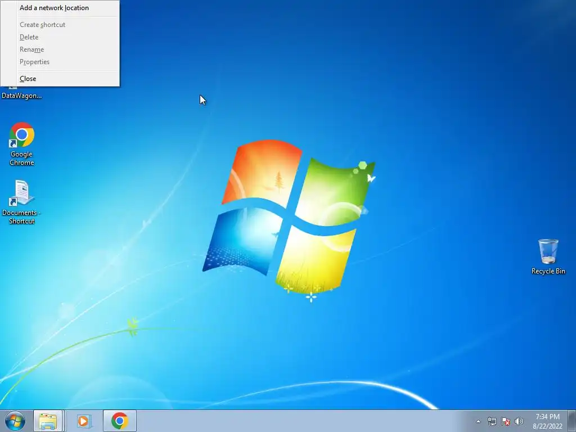Screen dimensions: 576x432
Task: Click the Show desktop button at taskbar end
Action: 572,421
